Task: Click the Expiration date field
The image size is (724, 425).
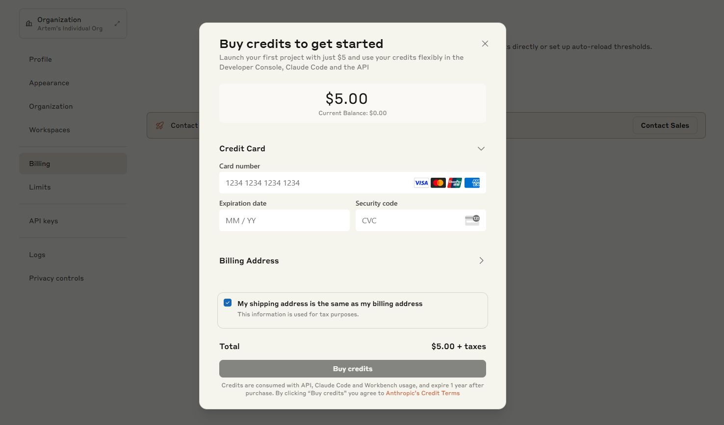Action: pos(284,220)
